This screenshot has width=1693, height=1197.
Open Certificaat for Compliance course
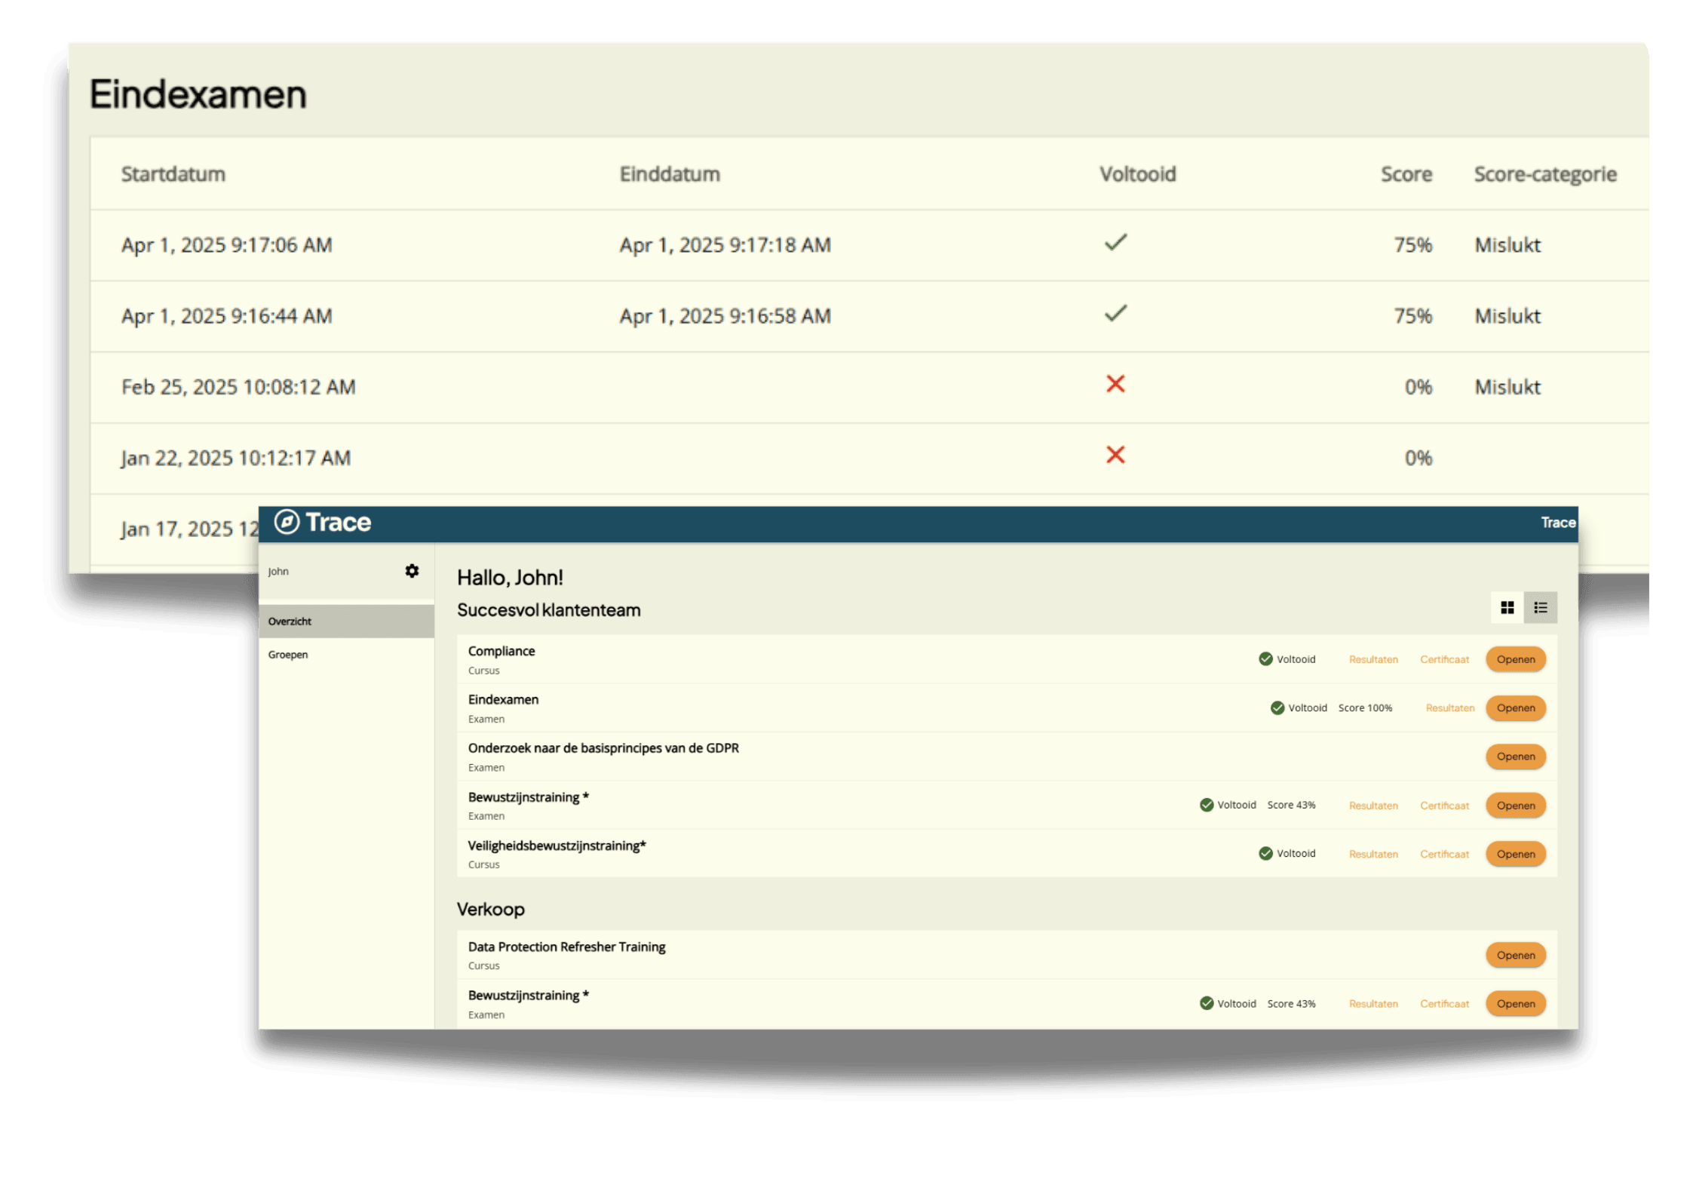click(x=1444, y=659)
